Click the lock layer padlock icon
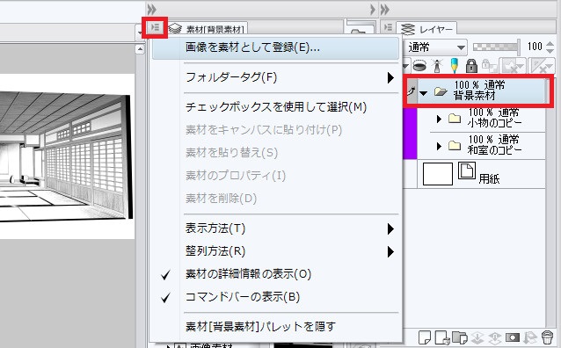 point(471,66)
